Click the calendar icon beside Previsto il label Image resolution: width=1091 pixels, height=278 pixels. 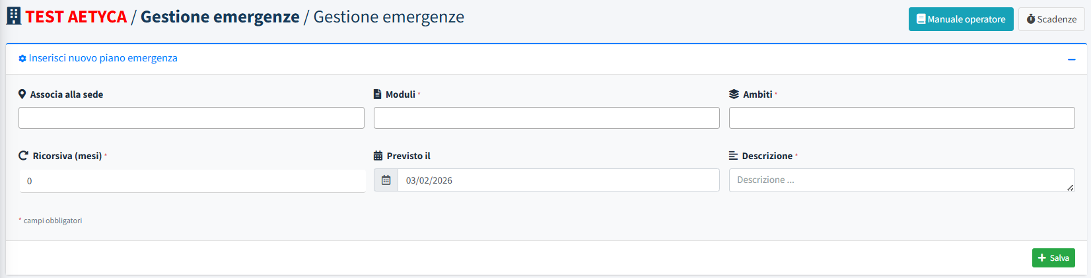click(x=378, y=156)
